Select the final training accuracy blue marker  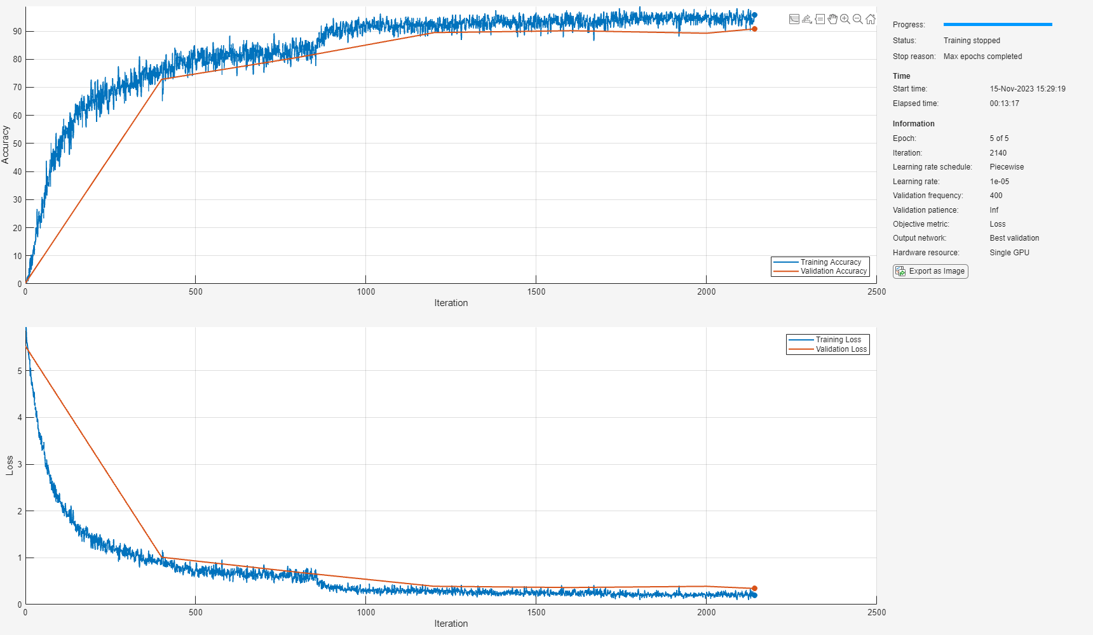(x=754, y=15)
